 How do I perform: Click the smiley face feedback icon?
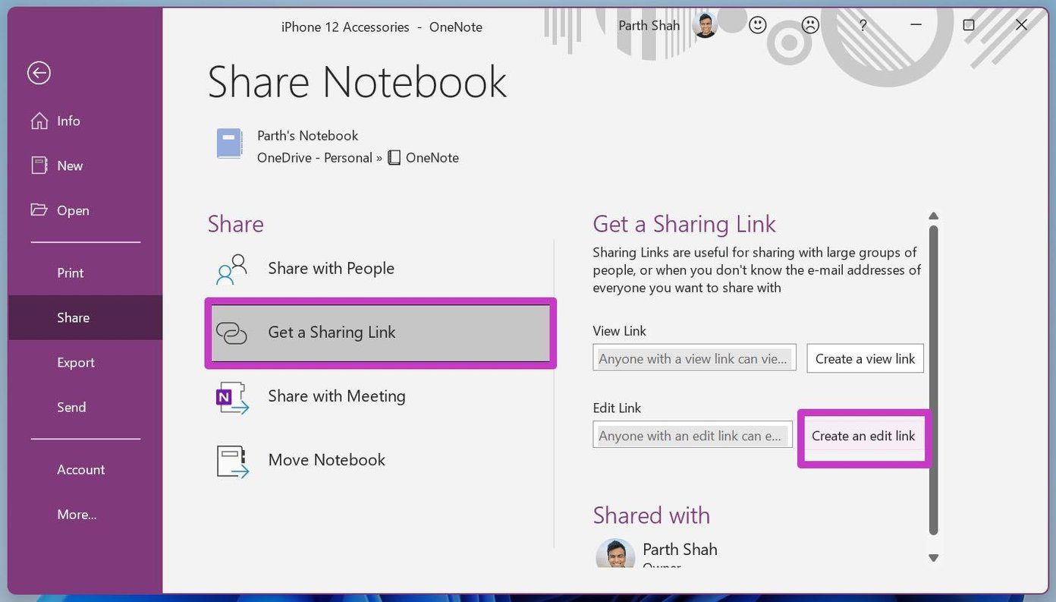pos(757,25)
